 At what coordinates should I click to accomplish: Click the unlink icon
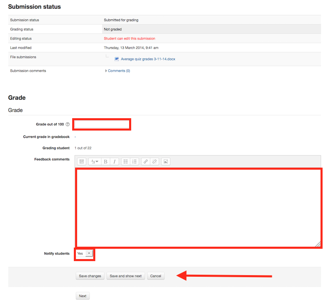(x=154, y=161)
